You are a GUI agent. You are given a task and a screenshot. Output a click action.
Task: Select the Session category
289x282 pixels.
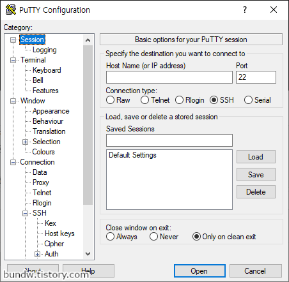32,40
